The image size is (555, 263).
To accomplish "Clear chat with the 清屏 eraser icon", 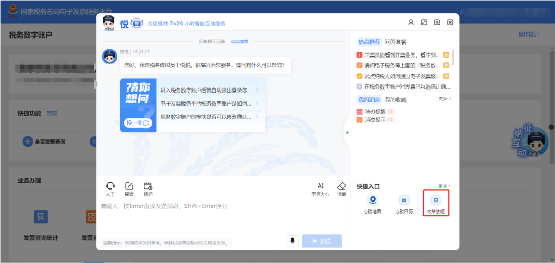I will click(x=342, y=189).
